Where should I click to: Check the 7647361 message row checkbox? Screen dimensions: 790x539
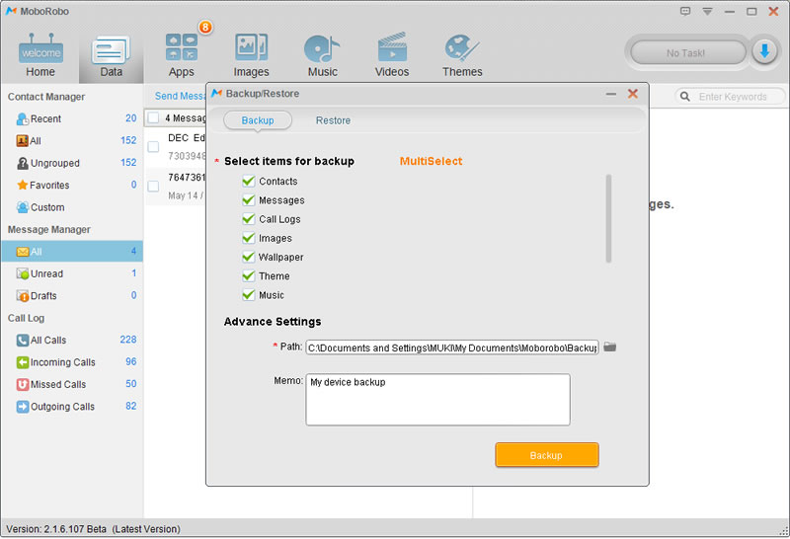tap(154, 187)
